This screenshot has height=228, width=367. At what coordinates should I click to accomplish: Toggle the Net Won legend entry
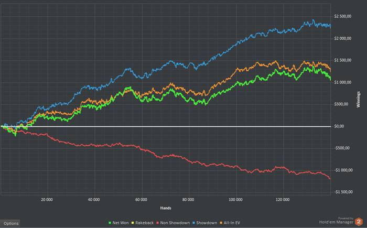pos(118,223)
